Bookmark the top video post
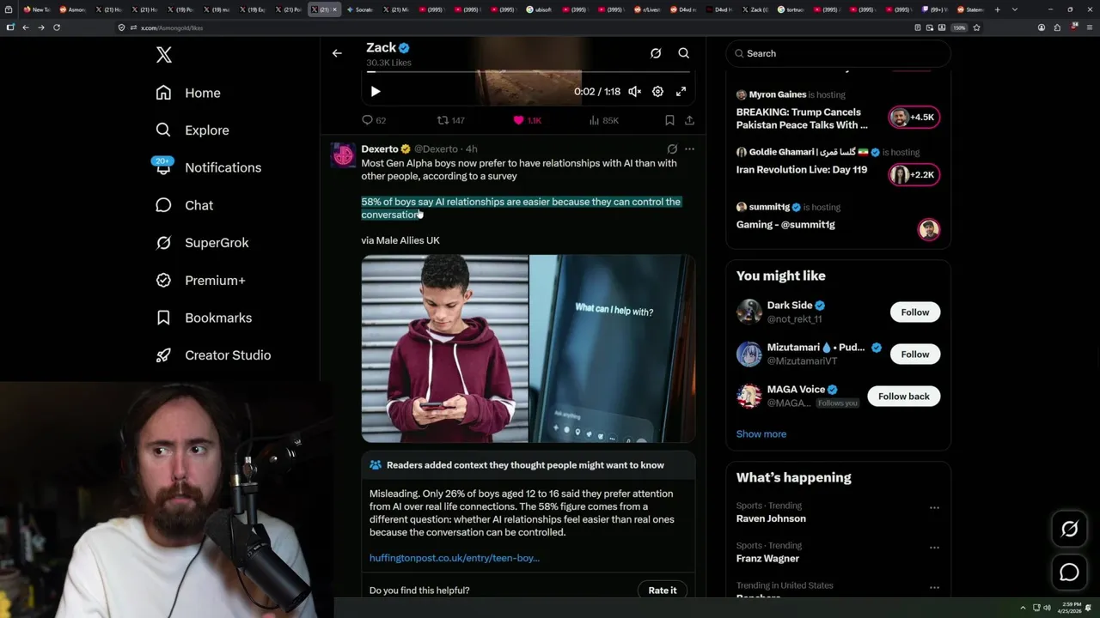 click(x=669, y=120)
